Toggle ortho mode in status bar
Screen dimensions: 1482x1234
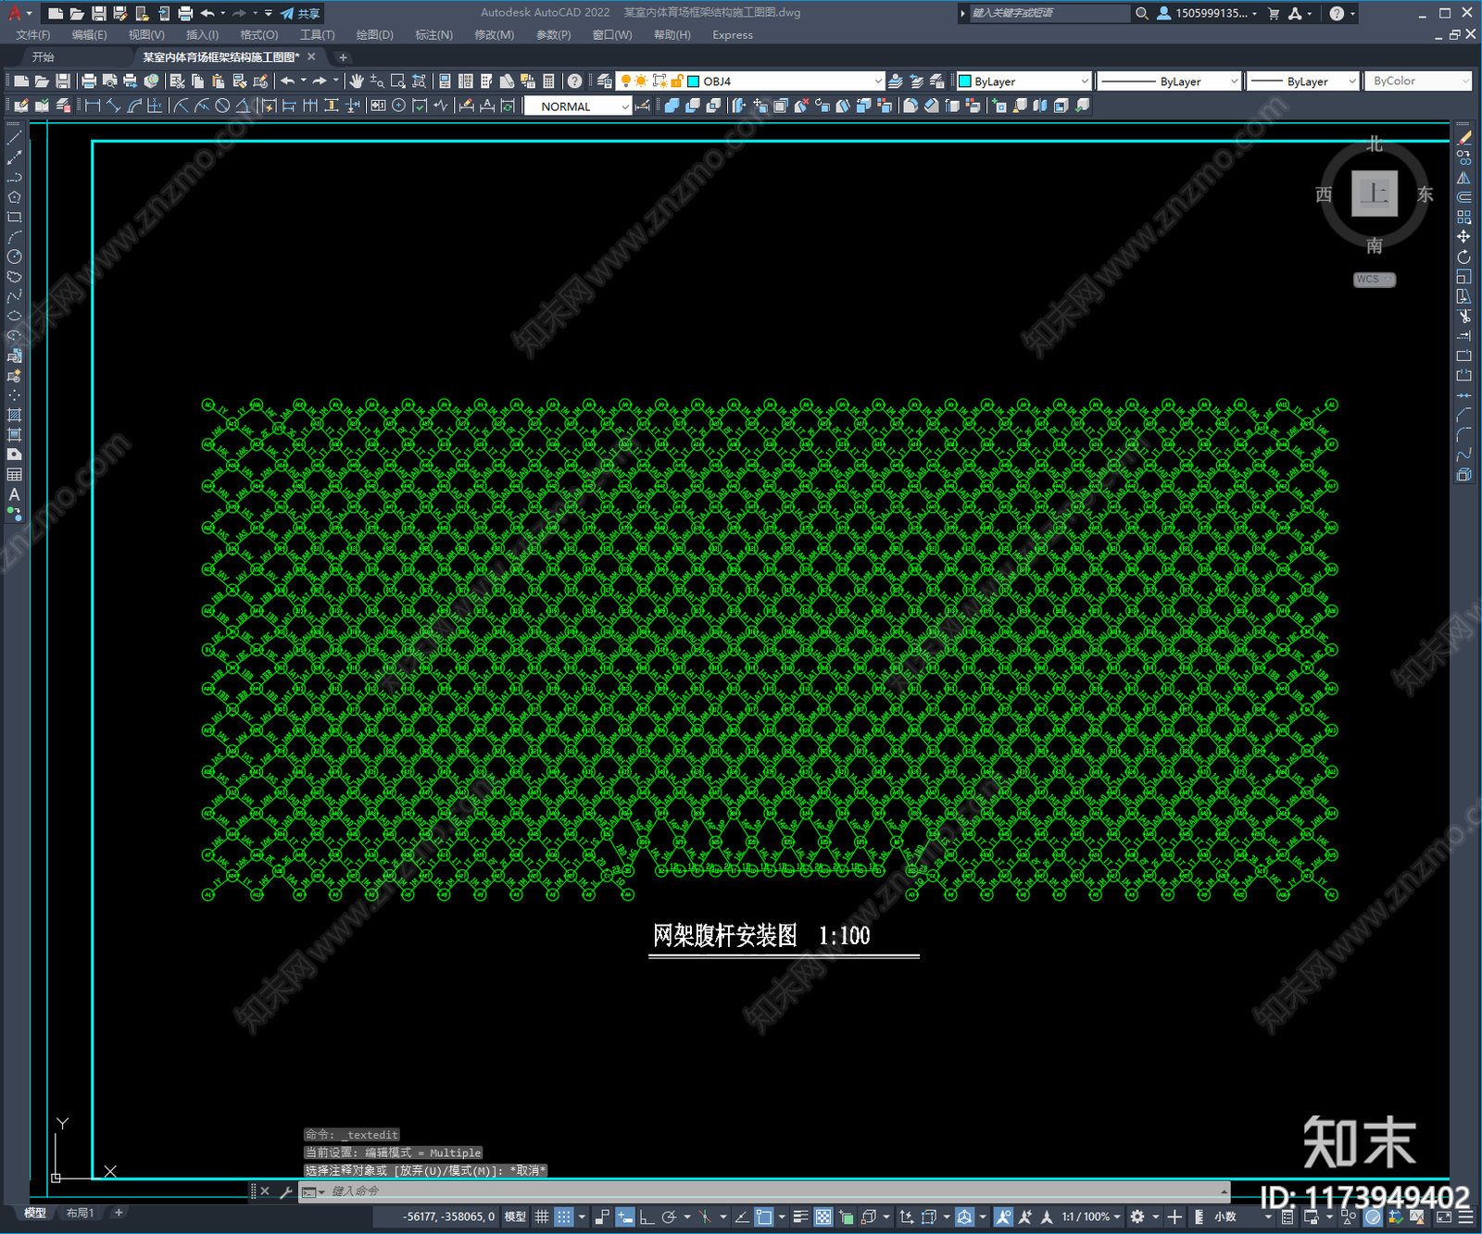647,1216
